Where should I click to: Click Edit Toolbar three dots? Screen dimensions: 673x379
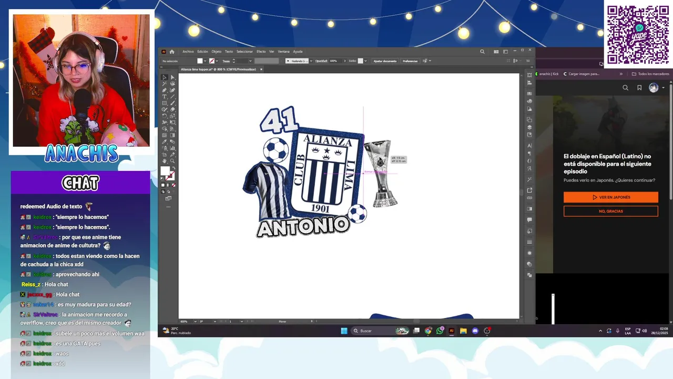click(x=168, y=207)
